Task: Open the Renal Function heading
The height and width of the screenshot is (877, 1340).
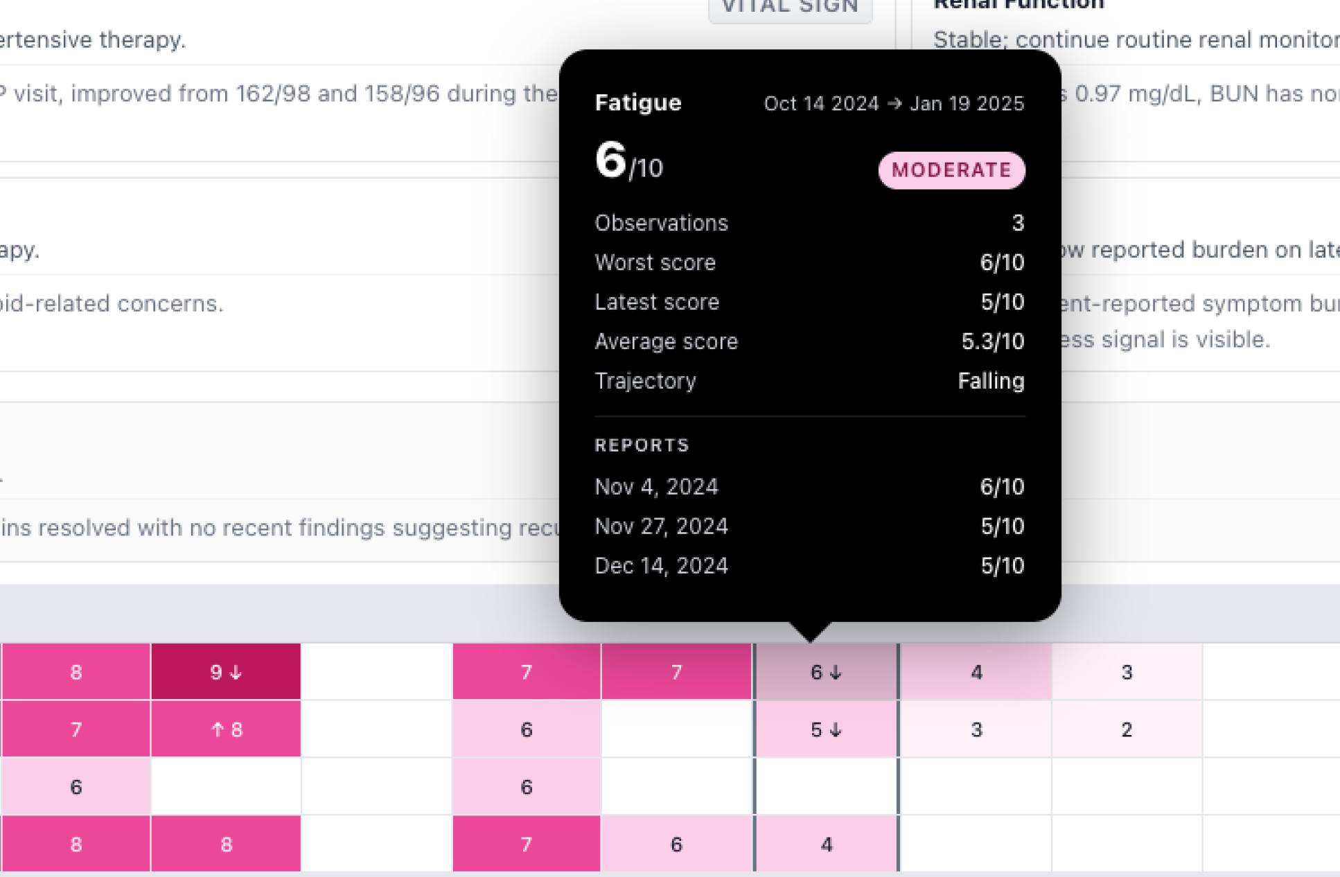Action: pyautogui.click(x=1019, y=6)
